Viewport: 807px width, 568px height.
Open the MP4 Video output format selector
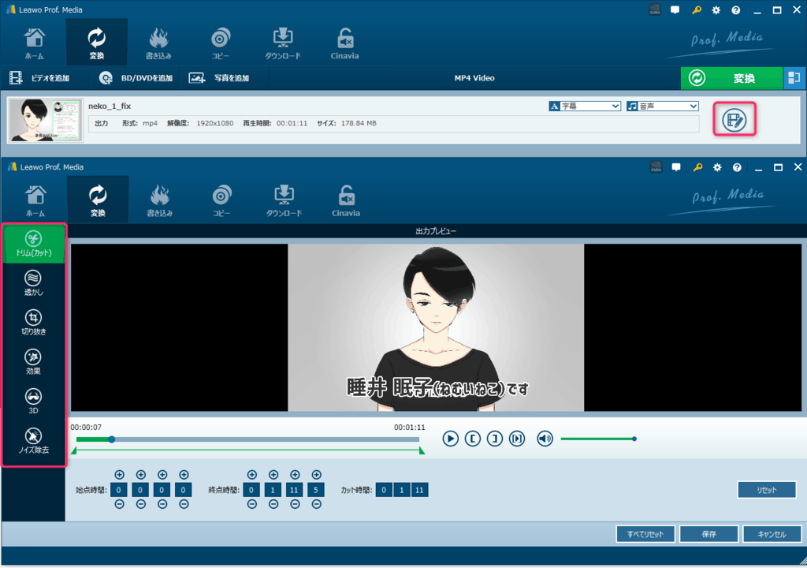[x=474, y=78]
